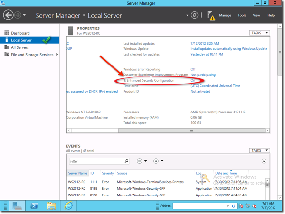Viewport: 285px width, 214px height.
Task: Select the 7:11:04 AM Security-SPP event row
Action: pos(166,188)
